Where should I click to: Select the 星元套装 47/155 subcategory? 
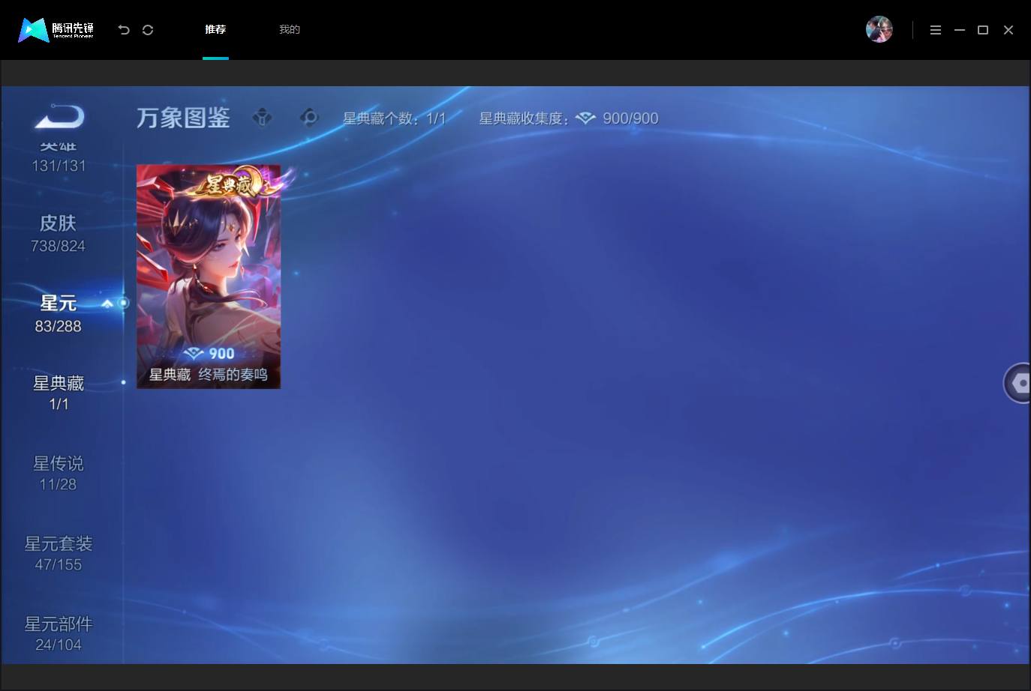click(59, 553)
